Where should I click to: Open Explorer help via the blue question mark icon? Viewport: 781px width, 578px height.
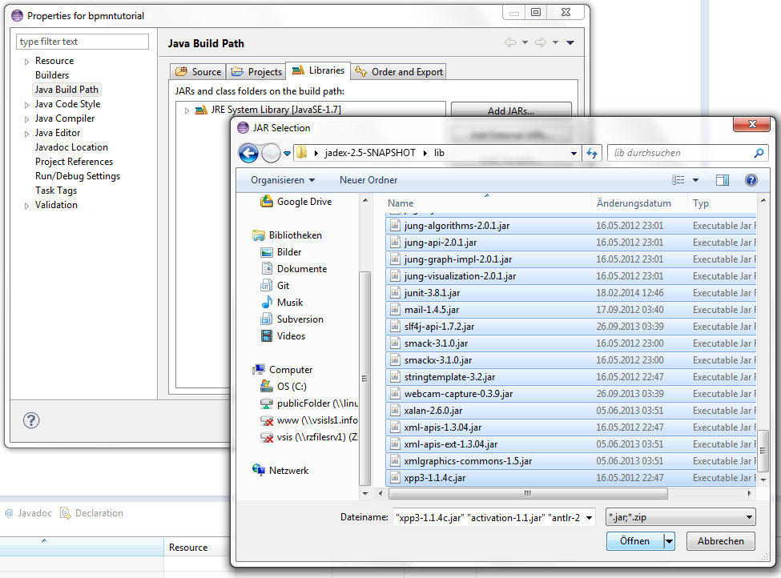click(751, 180)
